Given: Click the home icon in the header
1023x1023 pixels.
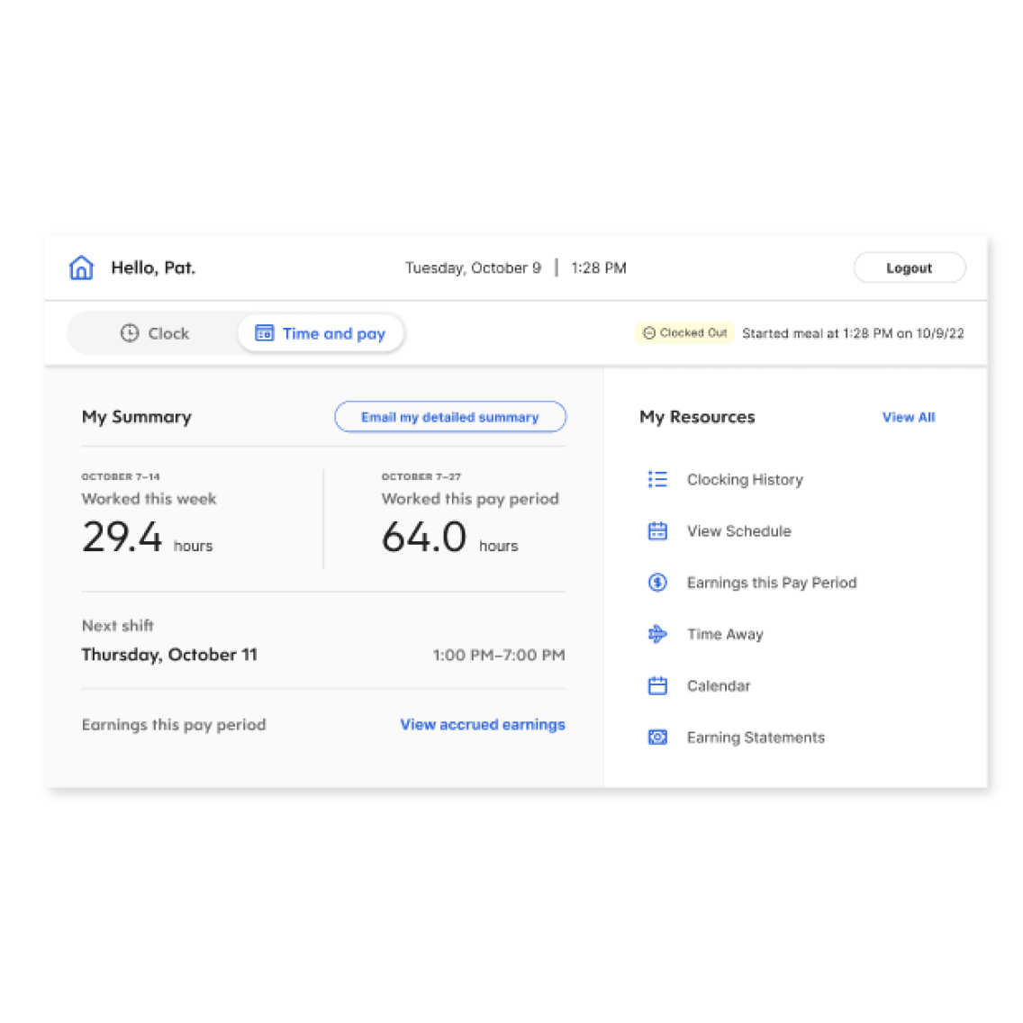Looking at the screenshot, I should (81, 267).
